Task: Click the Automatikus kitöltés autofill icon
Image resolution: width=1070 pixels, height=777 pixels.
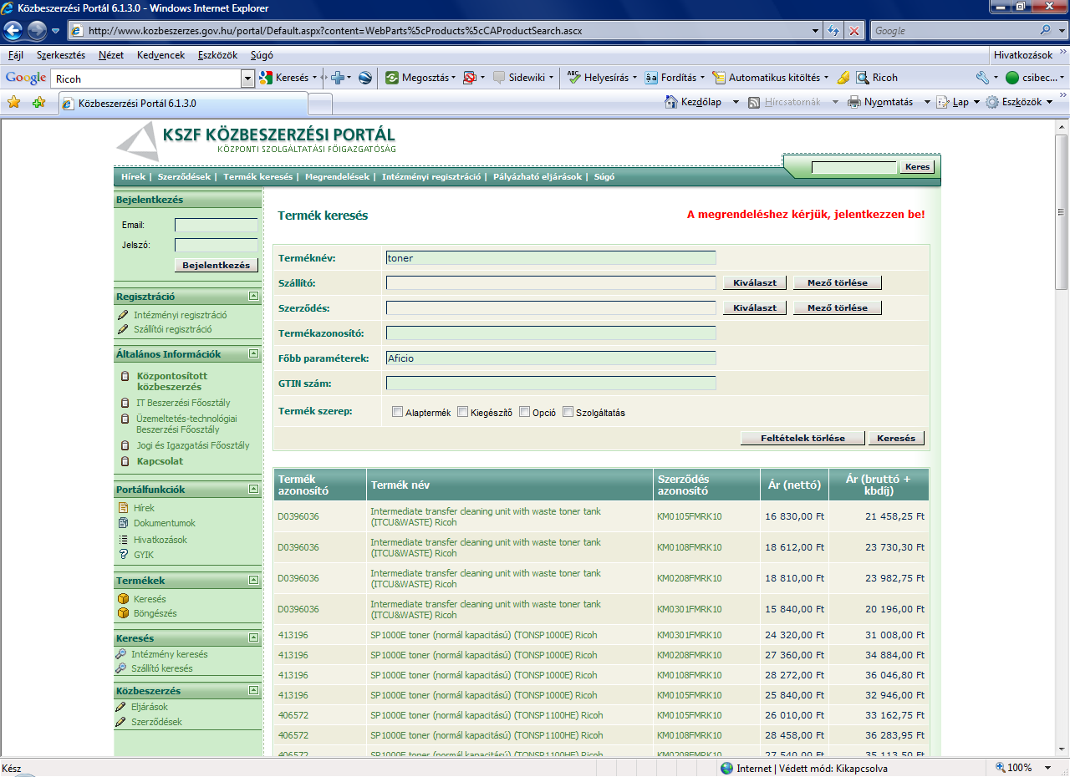Action: click(719, 78)
